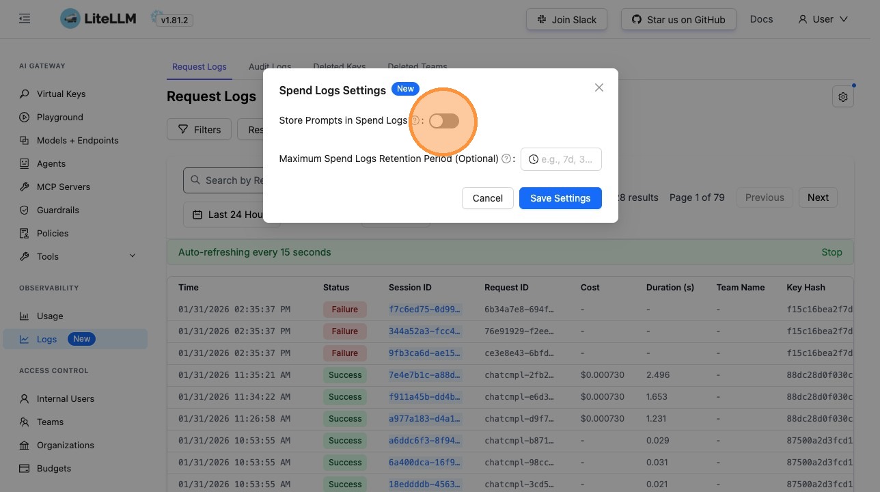Image resolution: width=880 pixels, height=492 pixels.
Task: Open session f7c6ed75-0d99 link
Action: tap(425, 310)
